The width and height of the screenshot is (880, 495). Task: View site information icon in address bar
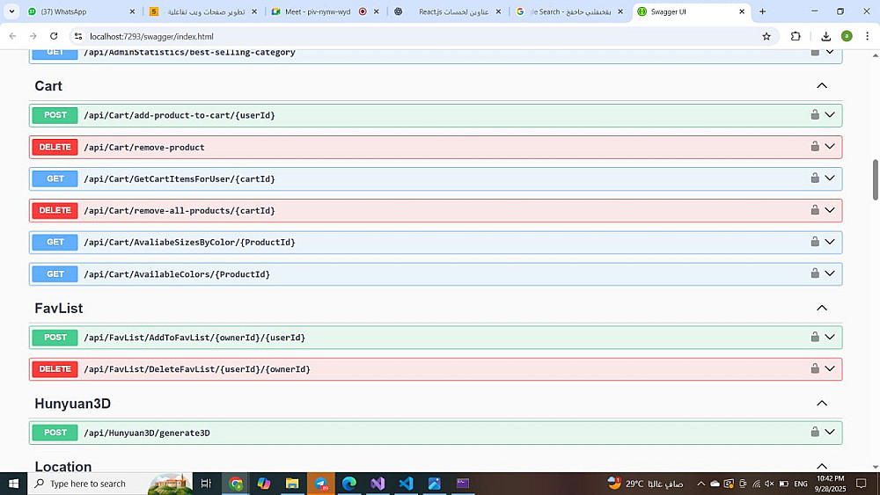click(x=78, y=36)
